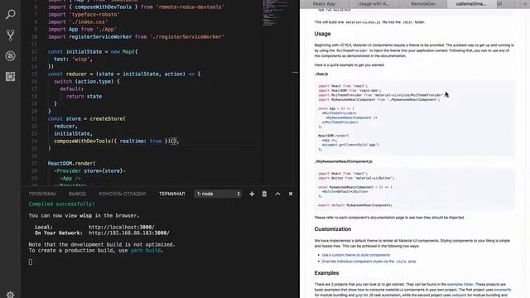Click the Examples heading in README
The width and height of the screenshot is (530, 298).
tap(326, 273)
